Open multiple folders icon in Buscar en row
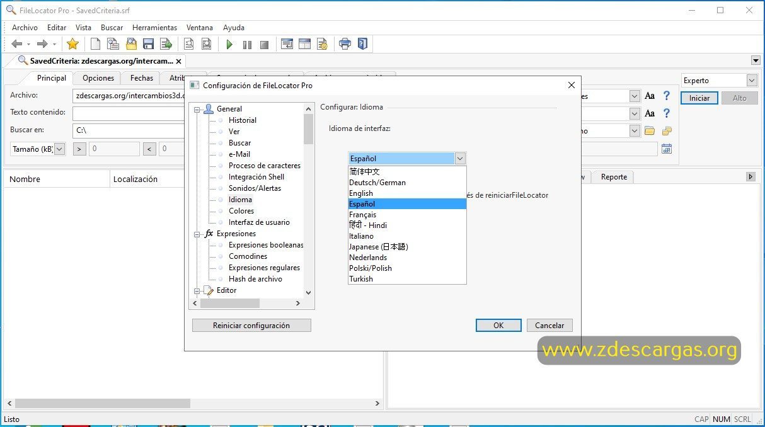Screen dimensions: 765x427 [666, 131]
